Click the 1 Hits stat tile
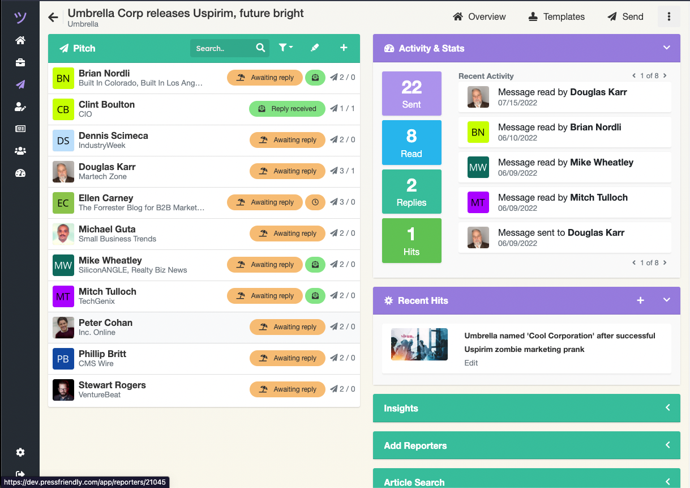This screenshot has height=488, width=690. (x=412, y=241)
